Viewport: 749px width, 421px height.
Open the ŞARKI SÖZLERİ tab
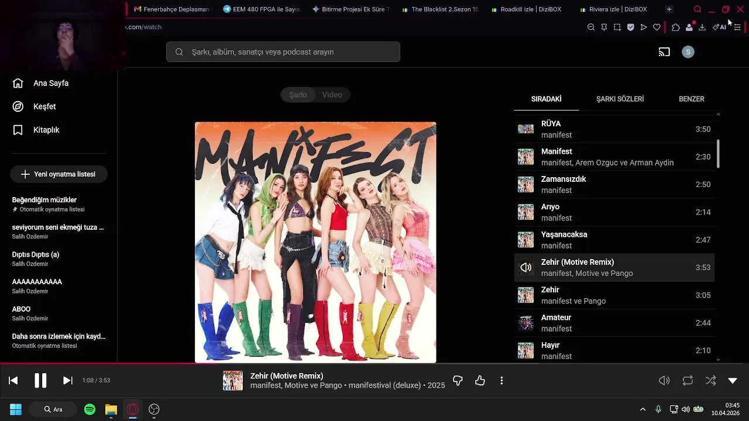pyautogui.click(x=620, y=99)
